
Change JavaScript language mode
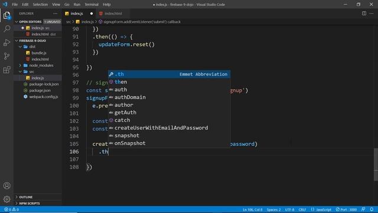tap(323, 209)
